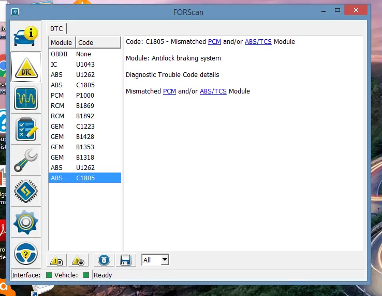Select the first ABS C1805 row

pyautogui.click(x=85, y=85)
